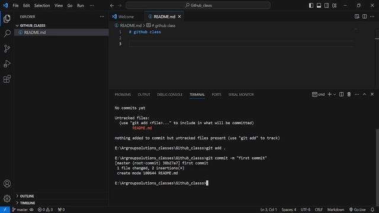Screen dimensions: 379x213
Task: Open the File menu
Action: point(15,5)
